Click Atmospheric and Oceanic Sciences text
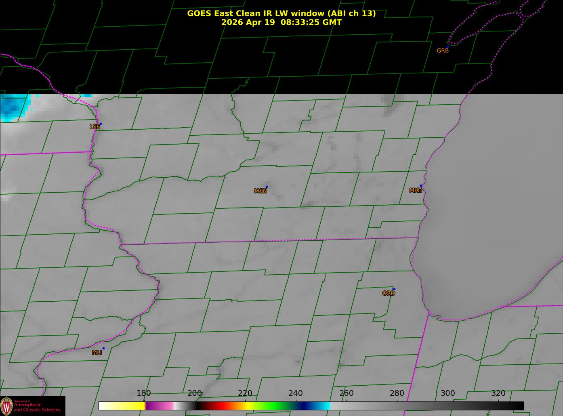This screenshot has height=416, width=563. pyautogui.click(x=37, y=407)
